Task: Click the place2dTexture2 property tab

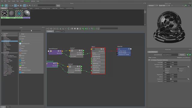Action: [153, 52]
